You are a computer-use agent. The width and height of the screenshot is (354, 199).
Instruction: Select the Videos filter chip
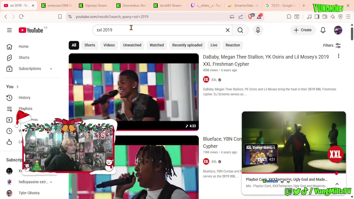[x=109, y=45]
